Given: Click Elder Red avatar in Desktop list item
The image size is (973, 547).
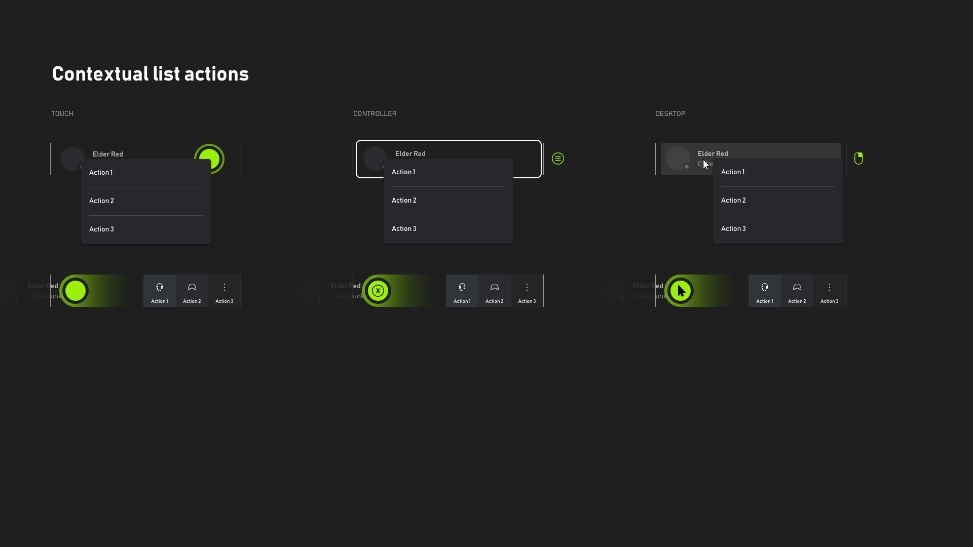Looking at the screenshot, I should [678, 159].
